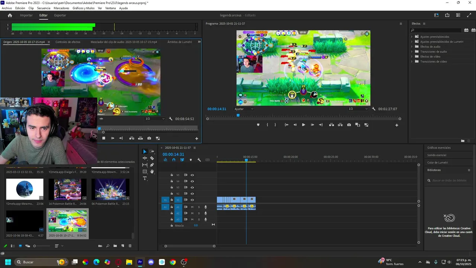Expand Ajustes preestablecidos folder
The height and width of the screenshot is (268, 476).
(x=412, y=36)
